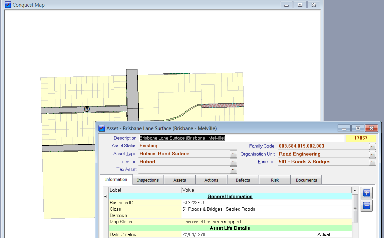The height and width of the screenshot is (238, 384).
Task: Click the Barcode label cell
Action: point(145,215)
